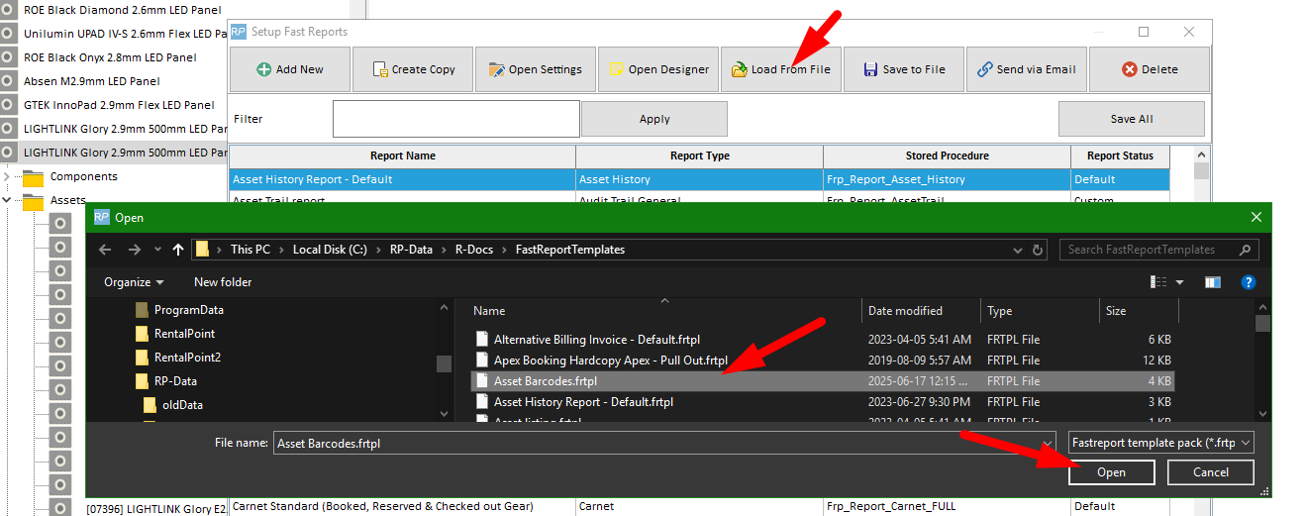Click the Filter text field
Screen dimensions: 1306x516
(x=456, y=119)
